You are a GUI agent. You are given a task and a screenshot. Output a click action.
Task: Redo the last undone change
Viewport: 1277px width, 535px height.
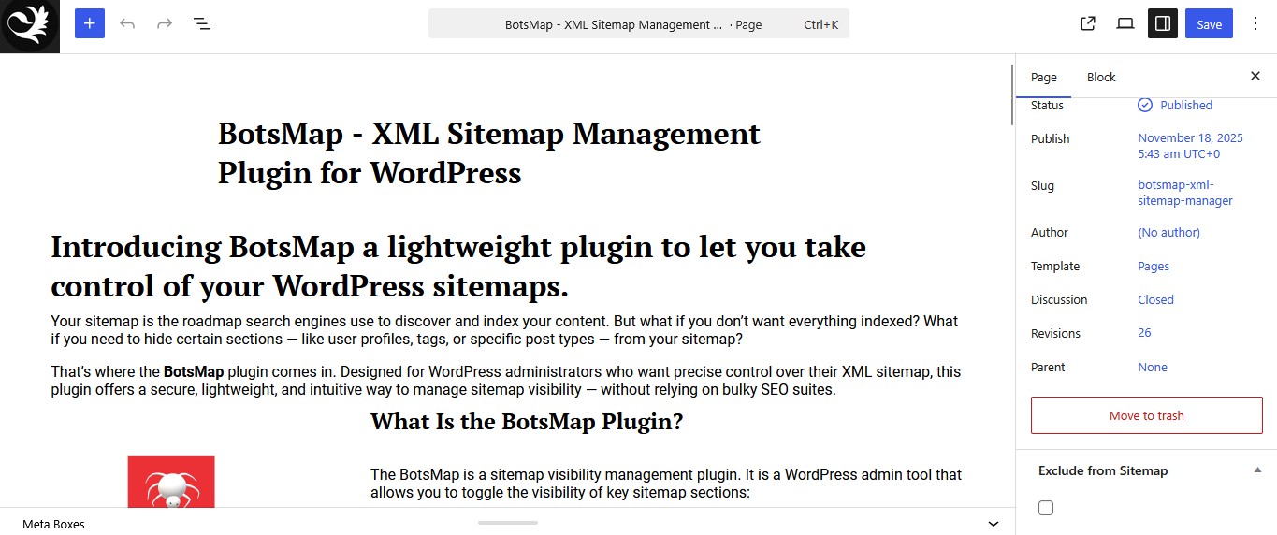(165, 24)
